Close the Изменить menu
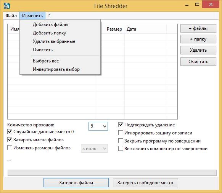This screenshot has height=193, width=222. tap(32, 16)
